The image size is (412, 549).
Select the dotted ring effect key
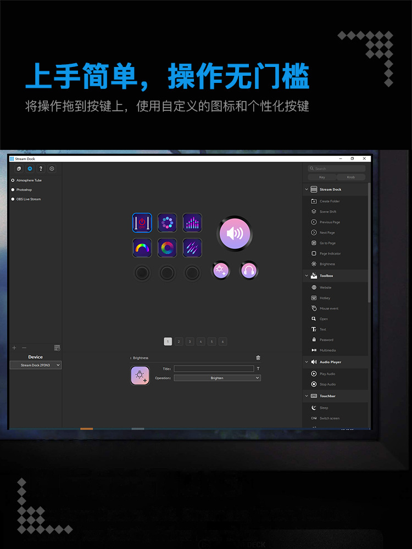coord(167,223)
